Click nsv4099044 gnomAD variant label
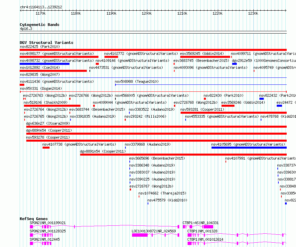This screenshot has height=247, width=296. pyautogui.click(x=130, y=102)
